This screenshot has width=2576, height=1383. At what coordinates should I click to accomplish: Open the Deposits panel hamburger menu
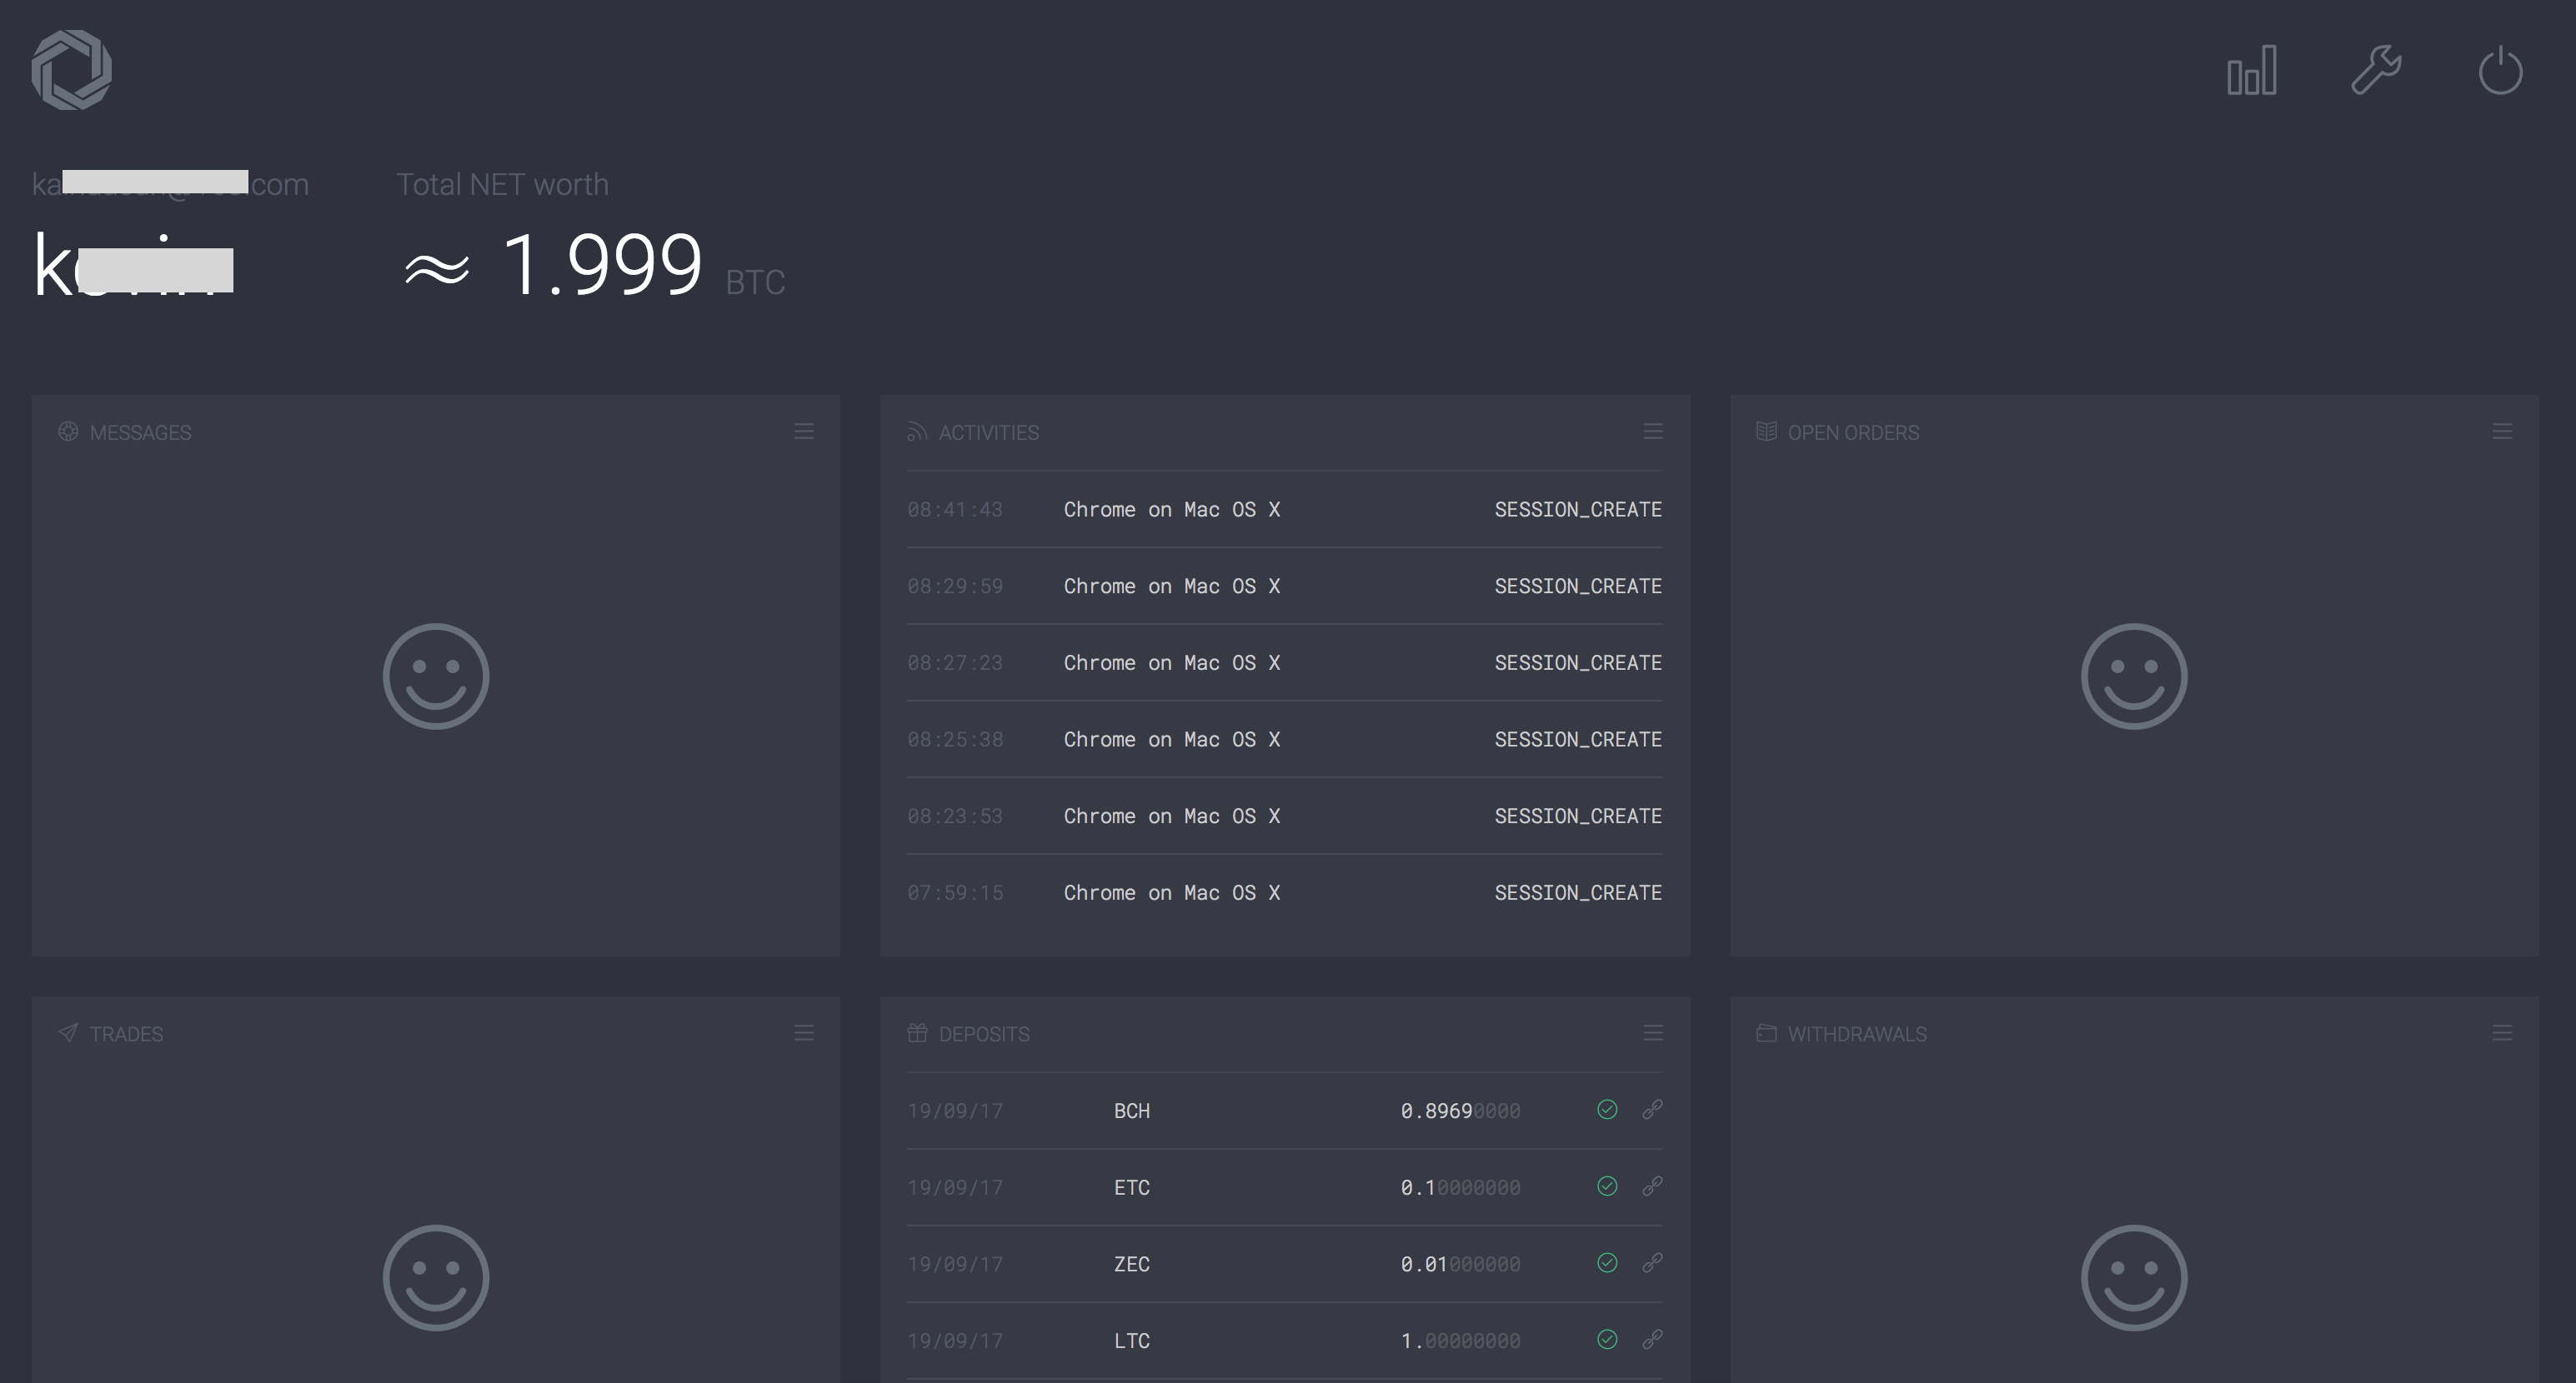coord(1653,1033)
